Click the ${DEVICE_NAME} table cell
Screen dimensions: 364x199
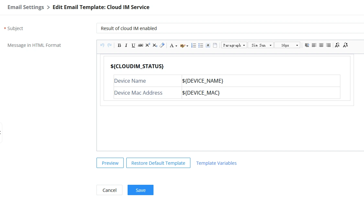[261, 81]
